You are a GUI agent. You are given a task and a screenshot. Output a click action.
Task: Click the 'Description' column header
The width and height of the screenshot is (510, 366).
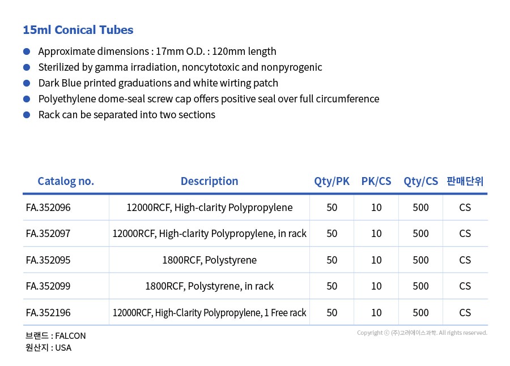pos(209,182)
